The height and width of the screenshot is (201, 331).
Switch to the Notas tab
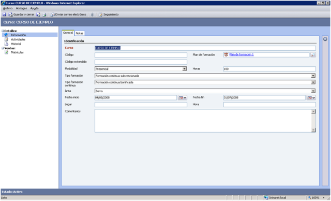80,33
